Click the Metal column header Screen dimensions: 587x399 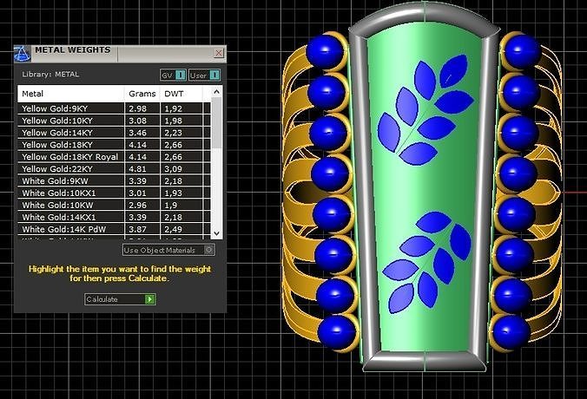(70, 94)
